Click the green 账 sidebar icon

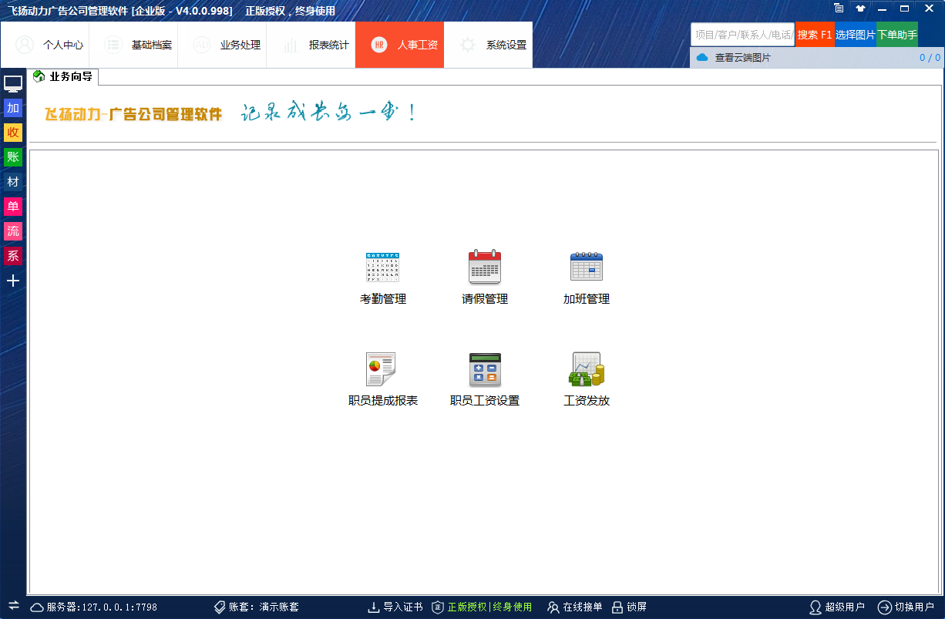point(13,157)
